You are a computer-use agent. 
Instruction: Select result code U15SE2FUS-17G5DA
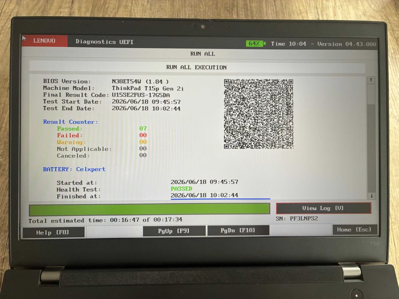(141, 95)
